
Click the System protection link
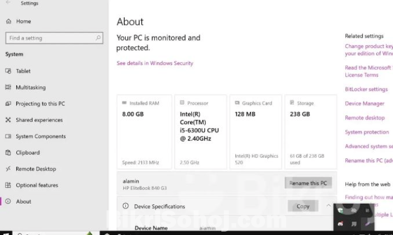367,132
